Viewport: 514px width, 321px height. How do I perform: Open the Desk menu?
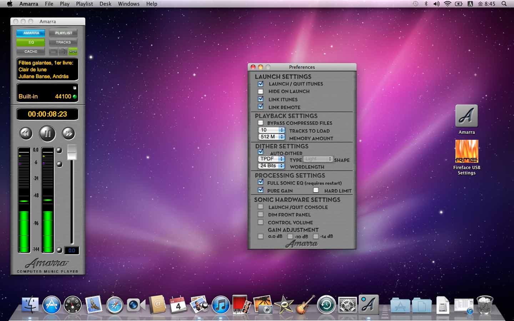pos(105,4)
